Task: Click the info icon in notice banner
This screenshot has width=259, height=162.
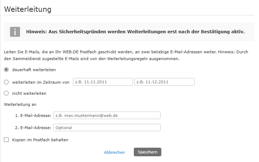Action: pyautogui.click(x=15, y=31)
